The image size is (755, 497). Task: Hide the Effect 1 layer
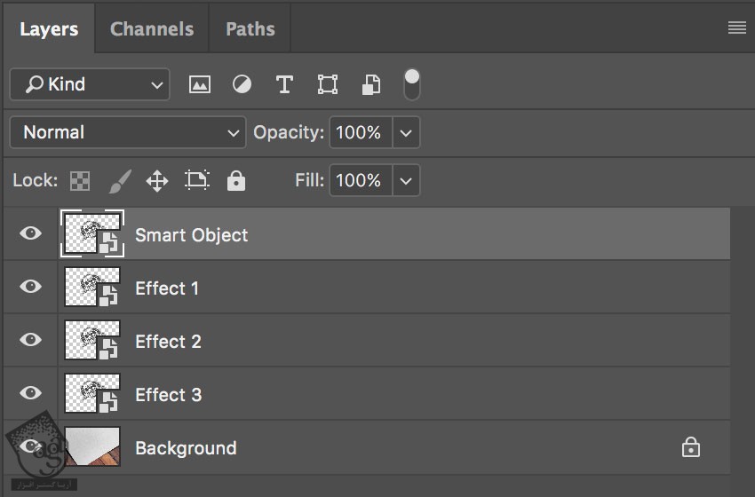click(x=31, y=287)
